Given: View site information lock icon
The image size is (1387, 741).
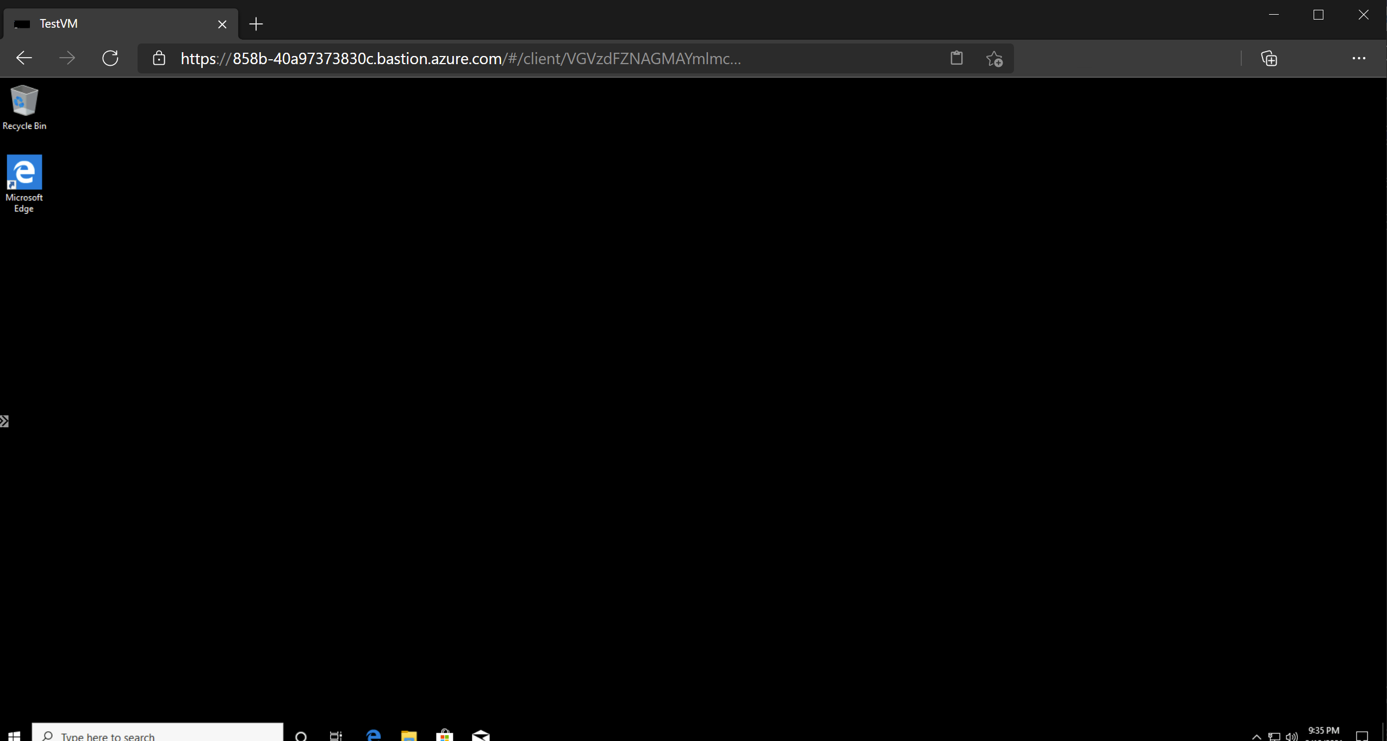Looking at the screenshot, I should pos(159,58).
